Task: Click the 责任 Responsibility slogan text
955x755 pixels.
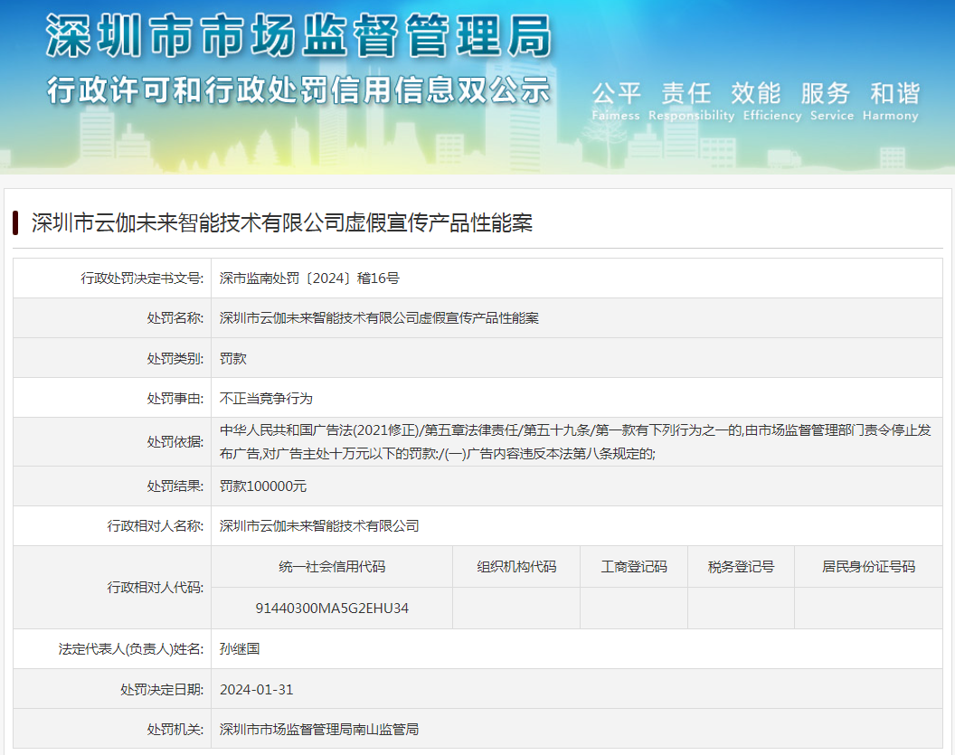Action: 691,101
